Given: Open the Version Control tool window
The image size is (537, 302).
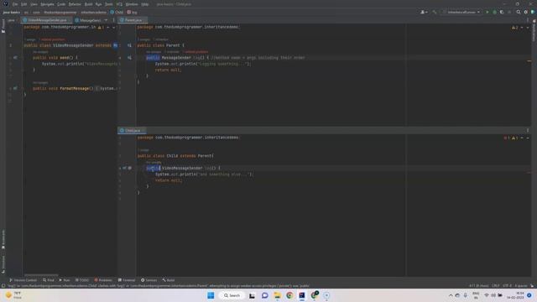Looking at the screenshot, I should (23, 280).
